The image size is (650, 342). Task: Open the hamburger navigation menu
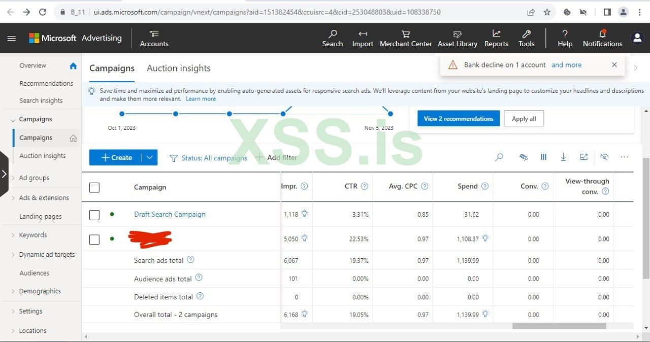[12, 38]
